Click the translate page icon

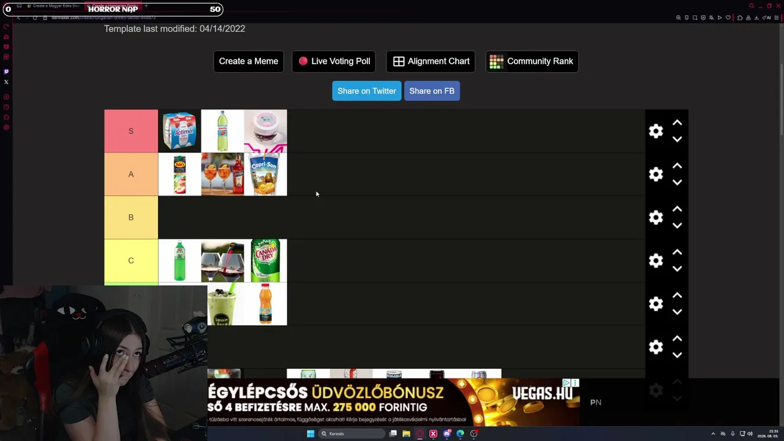(x=711, y=18)
